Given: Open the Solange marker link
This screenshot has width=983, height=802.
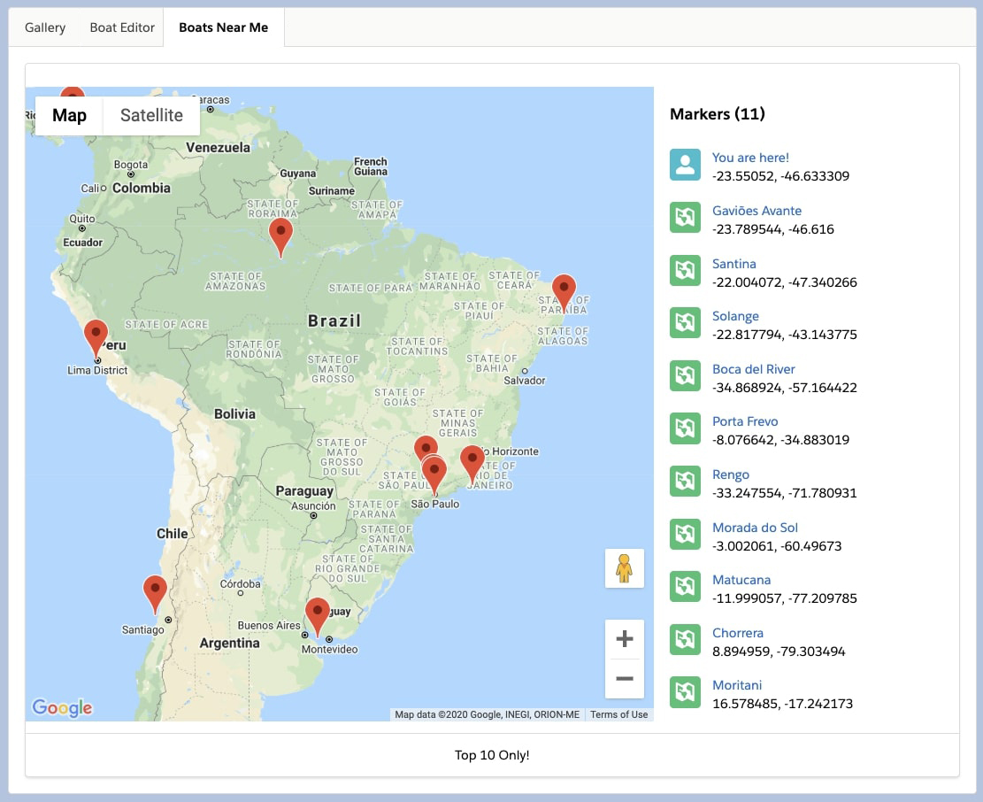Looking at the screenshot, I should click(x=735, y=316).
